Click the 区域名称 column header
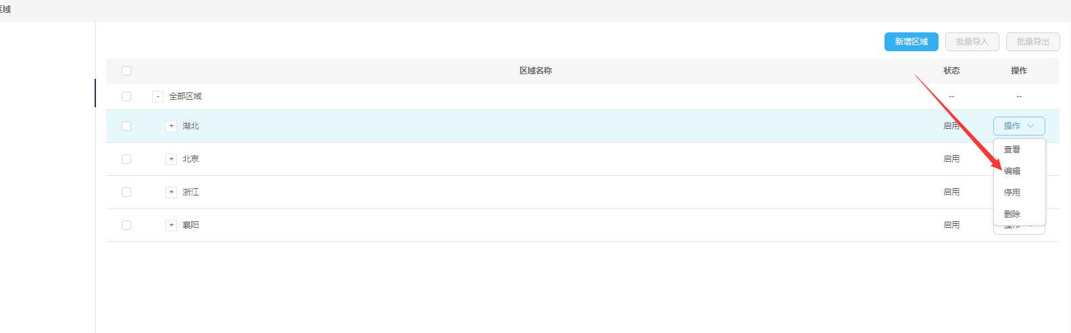Screen dimensions: 1071x333 [535, 71]
